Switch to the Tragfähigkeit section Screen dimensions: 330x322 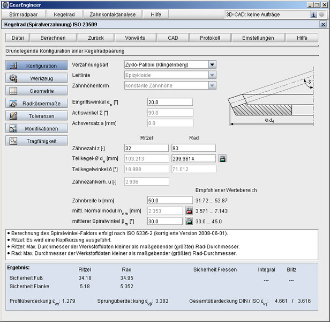click(32, 141)
